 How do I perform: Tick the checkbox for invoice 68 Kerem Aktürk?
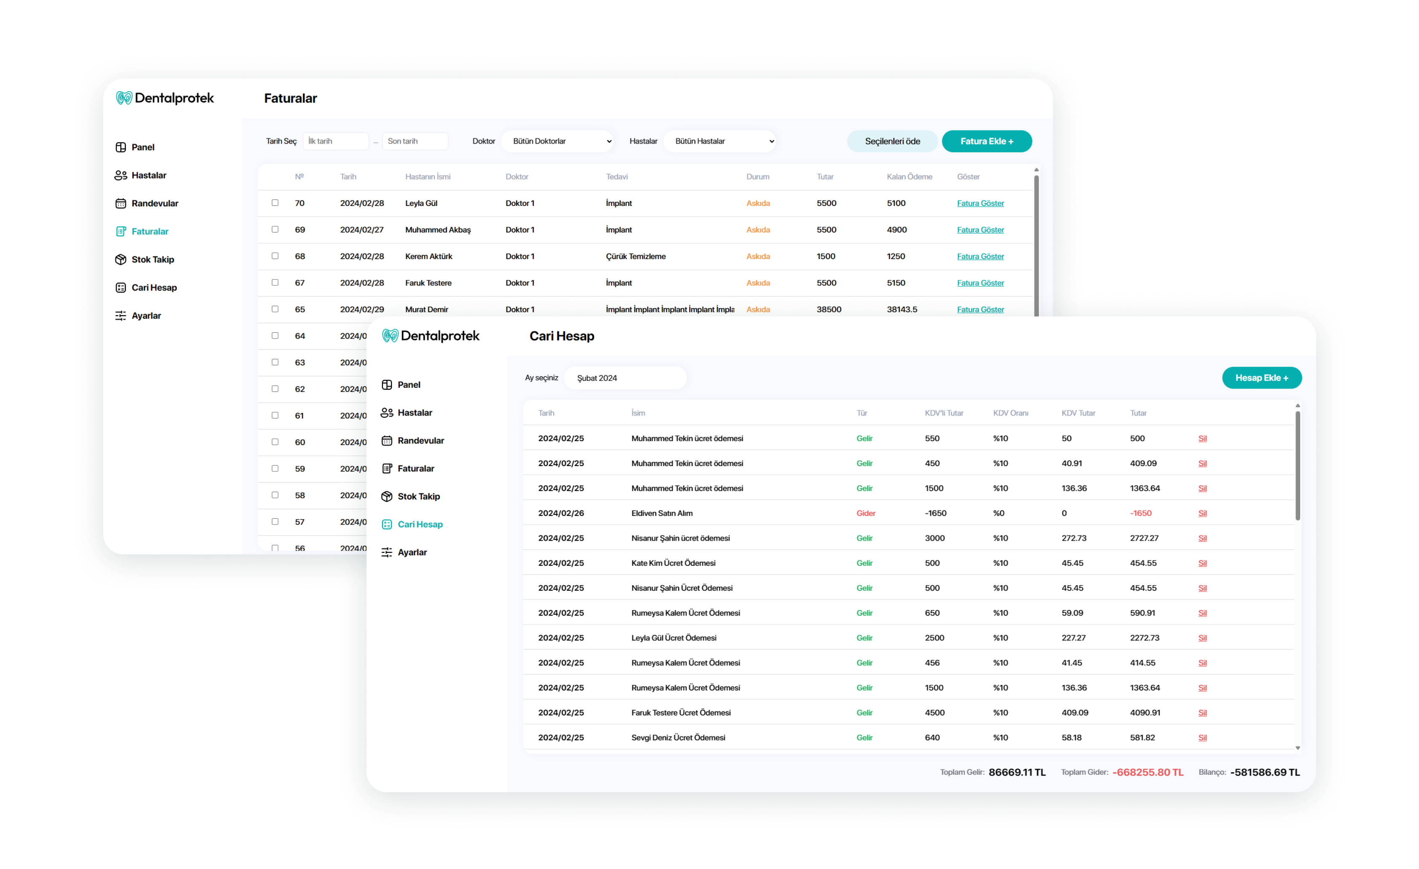(x=275, y=256)
